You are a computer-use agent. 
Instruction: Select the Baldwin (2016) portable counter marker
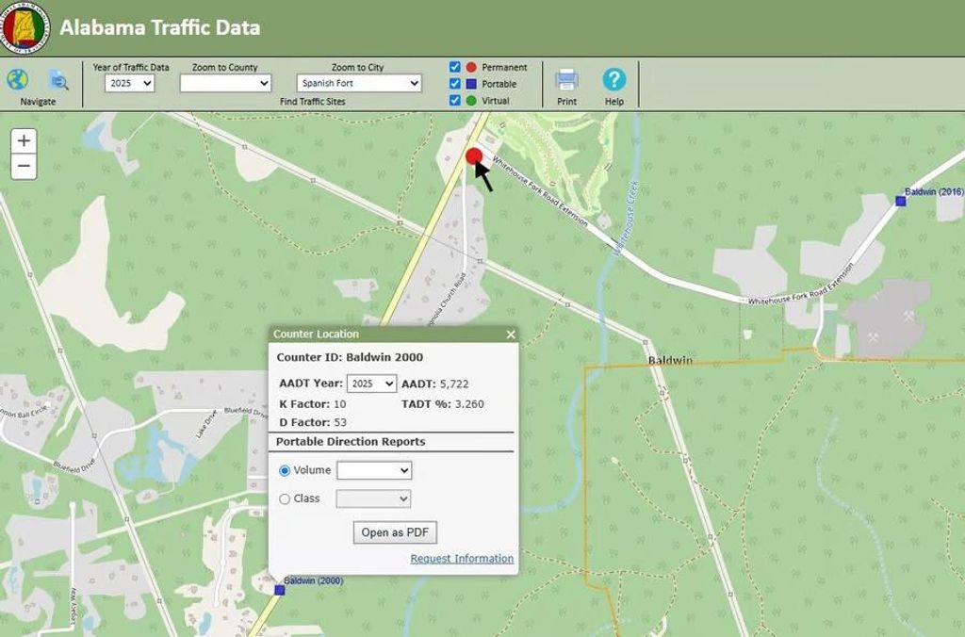[900, 201]
